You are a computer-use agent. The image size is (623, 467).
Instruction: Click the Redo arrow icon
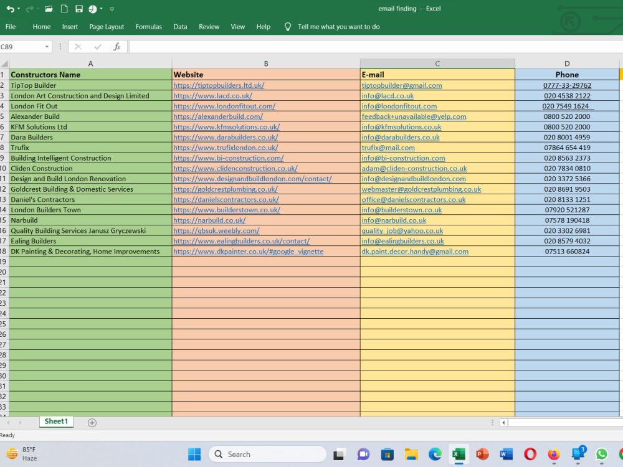pyautogui.click(x=29, y=9)
